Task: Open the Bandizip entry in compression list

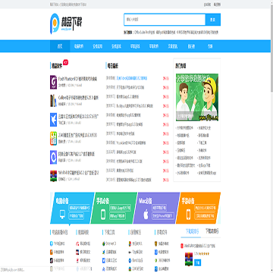Action: (x=137, y=260)
